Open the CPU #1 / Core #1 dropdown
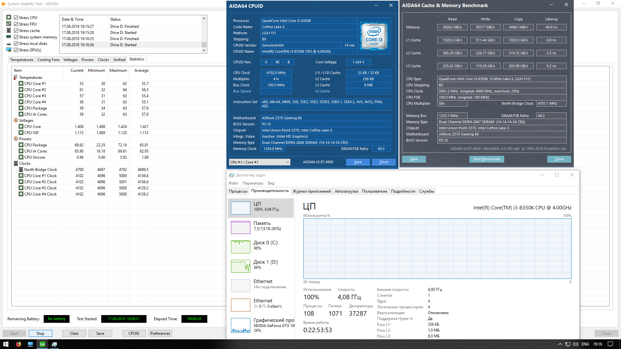Screen dimensions: 621x349 [259, 162]
